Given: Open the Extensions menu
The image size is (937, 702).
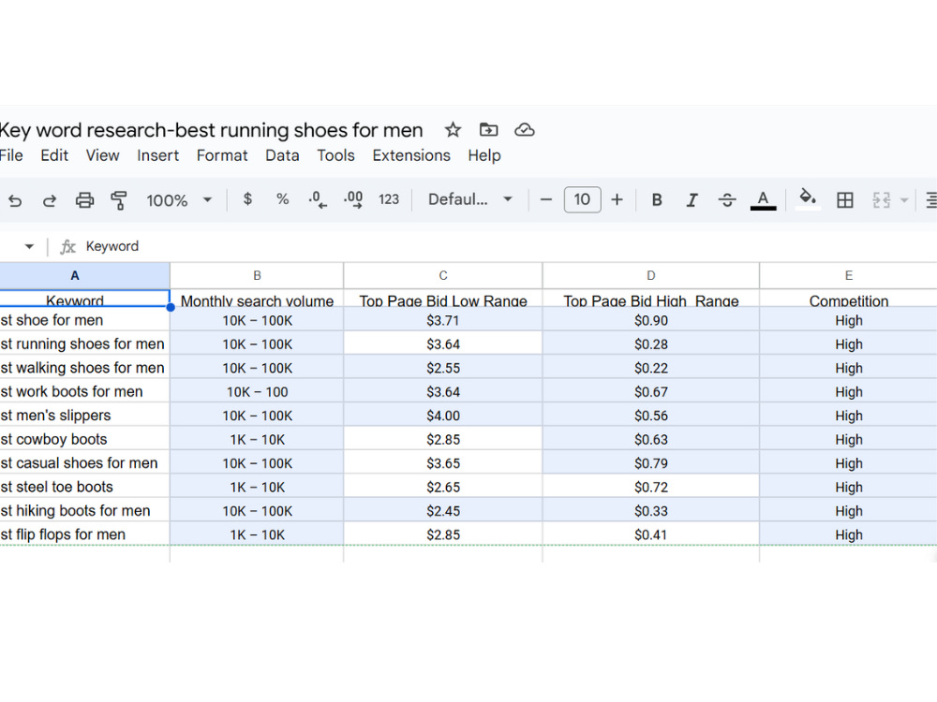Looking at the screenshot, I should (411, 155).
